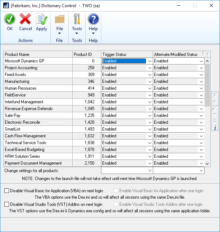The height and width of the screenshot is (232, 220).
Task: Disable Visual Studio Tools Addins on next login
Action: pos(6,204)
